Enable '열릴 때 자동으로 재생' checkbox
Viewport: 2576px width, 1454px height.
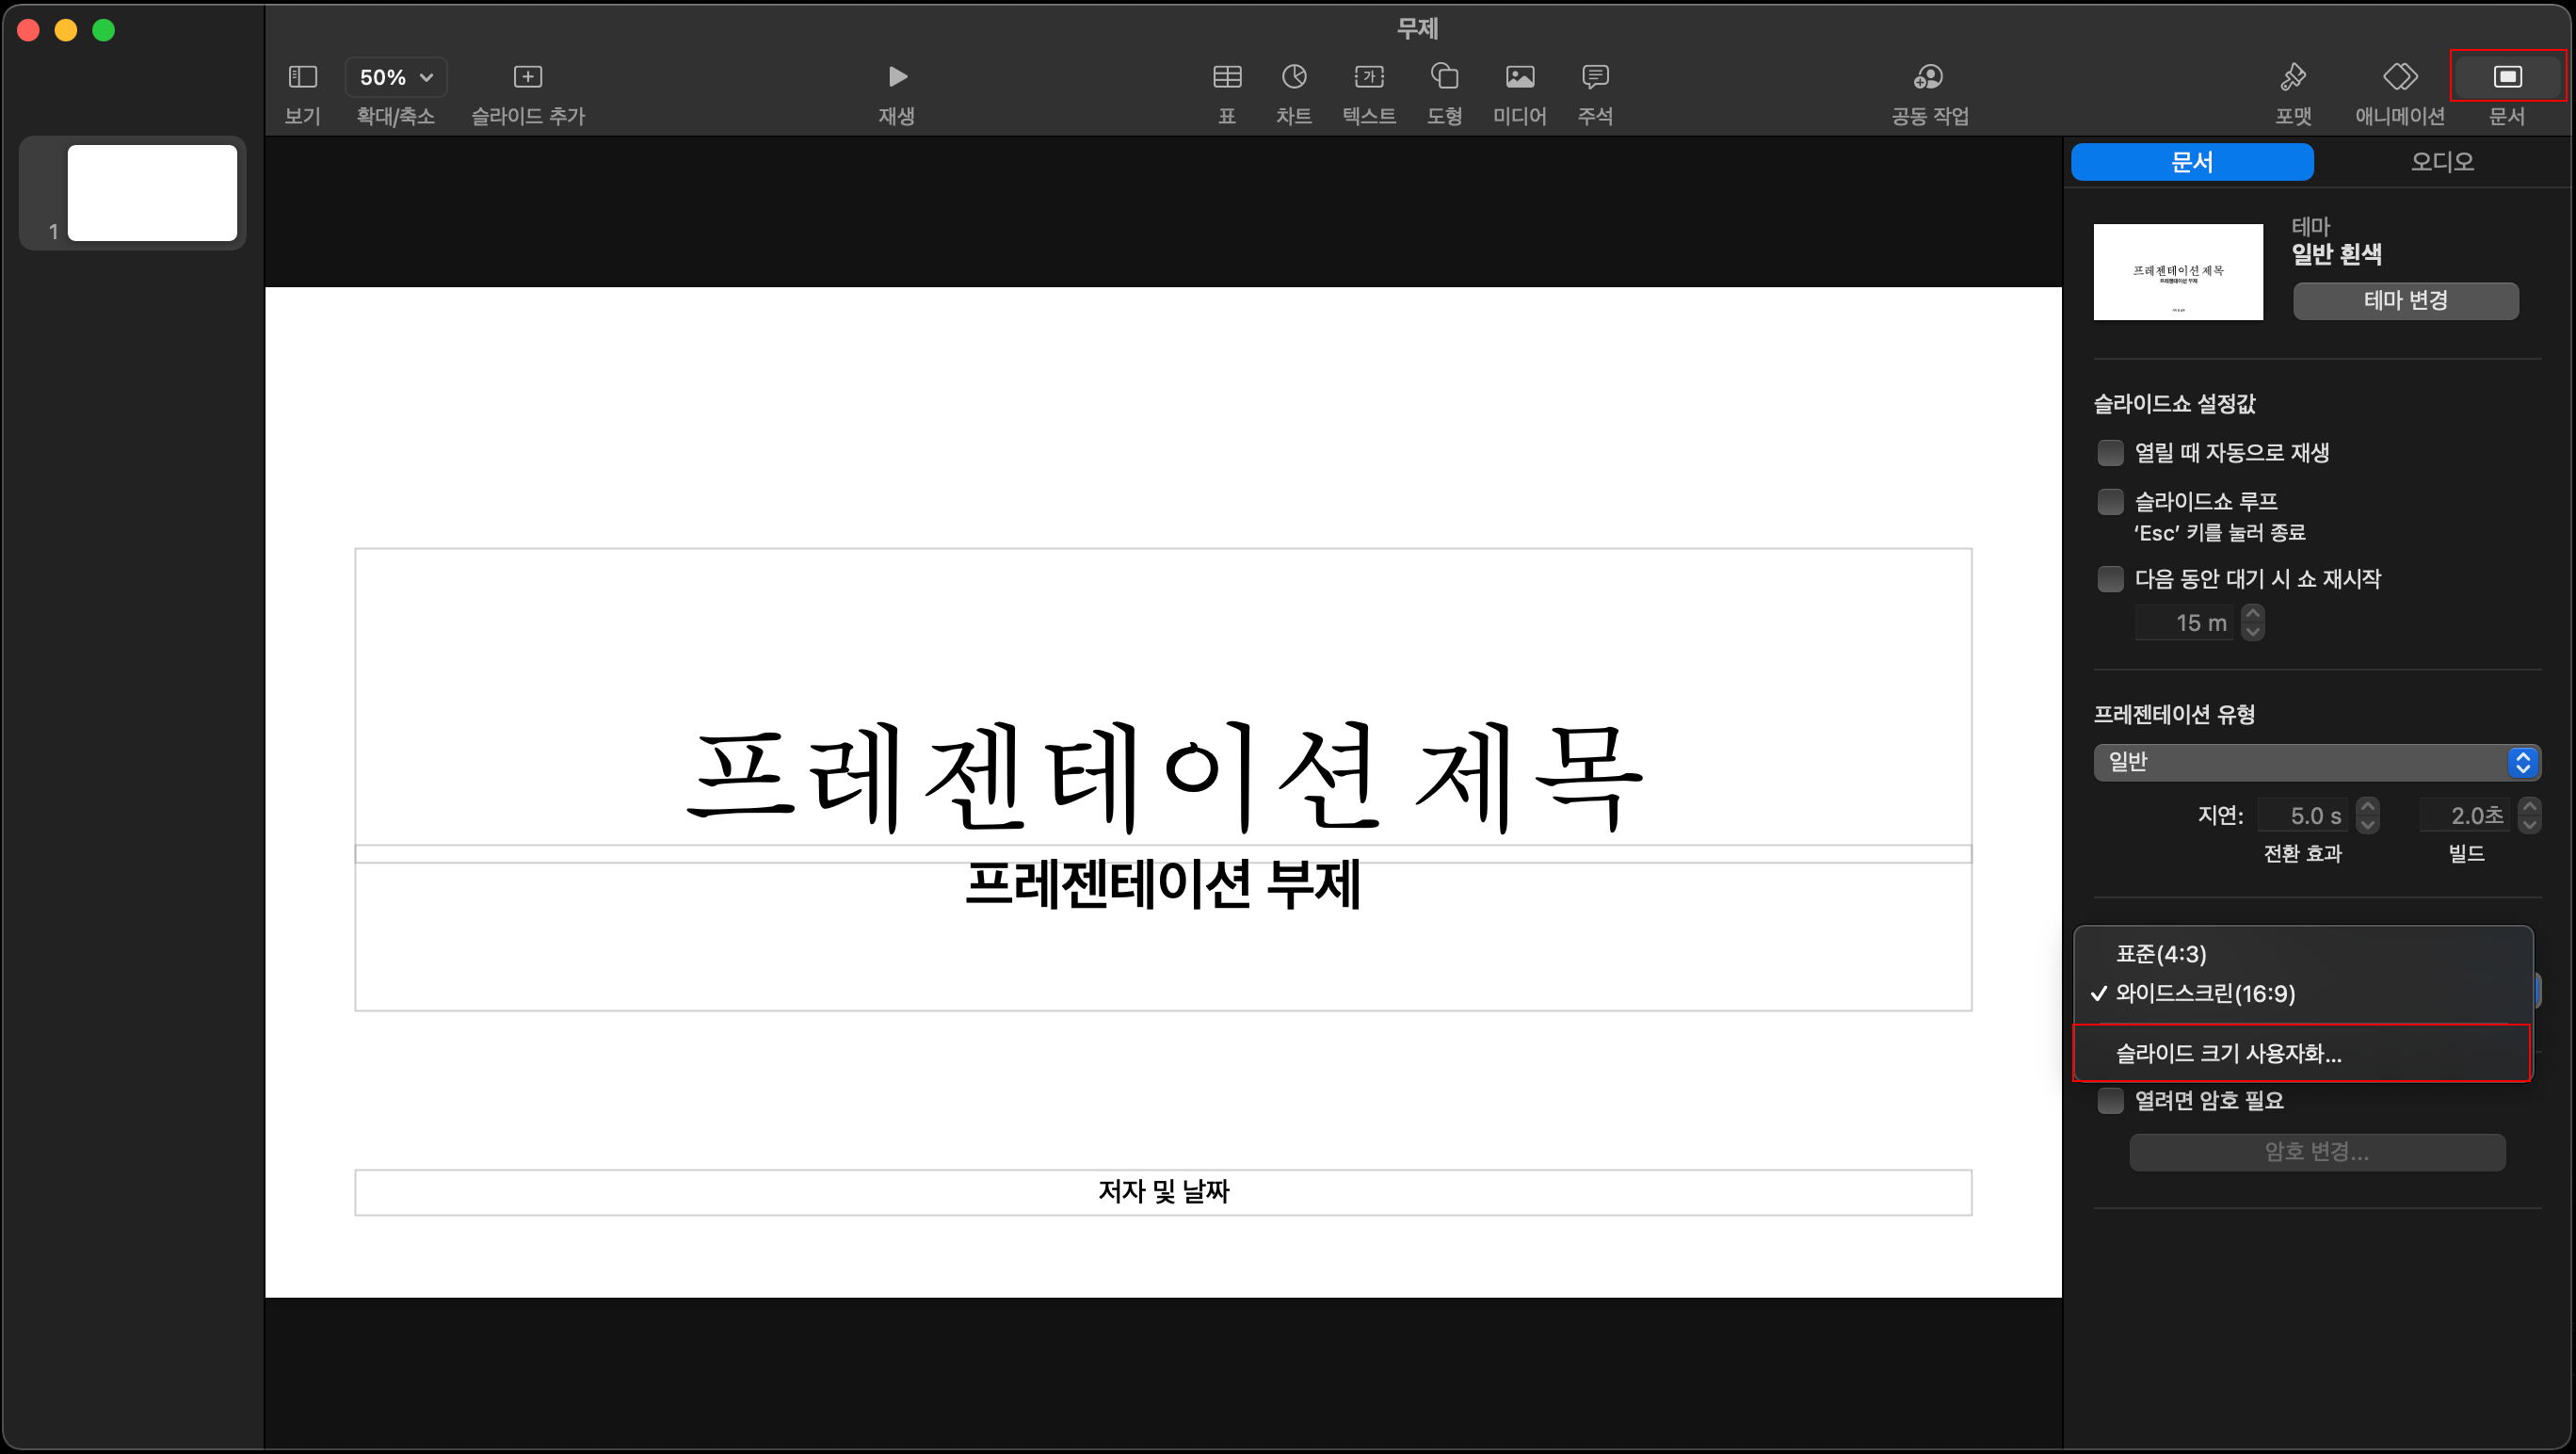(2110, 453)
